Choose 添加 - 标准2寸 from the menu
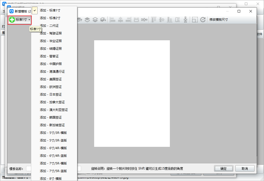Viewport: 264px width, 181px height. pyautogui.click(x=50, y=18)
